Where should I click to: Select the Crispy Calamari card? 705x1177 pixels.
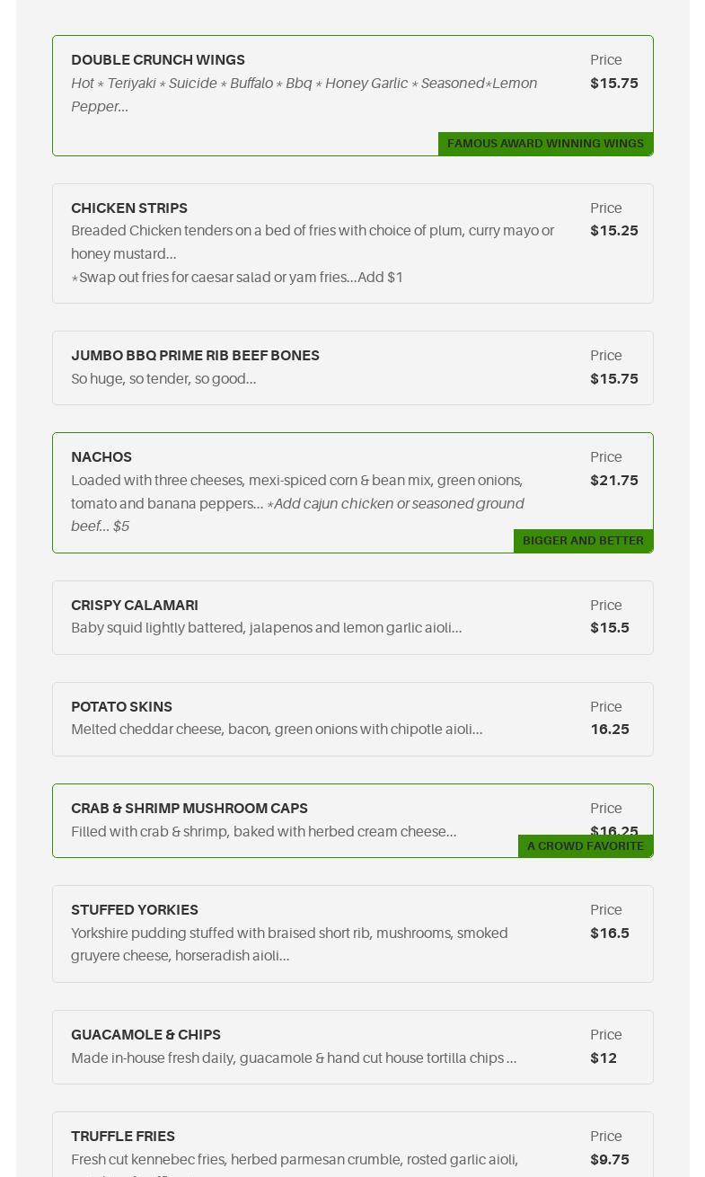(x=352, y=617)
